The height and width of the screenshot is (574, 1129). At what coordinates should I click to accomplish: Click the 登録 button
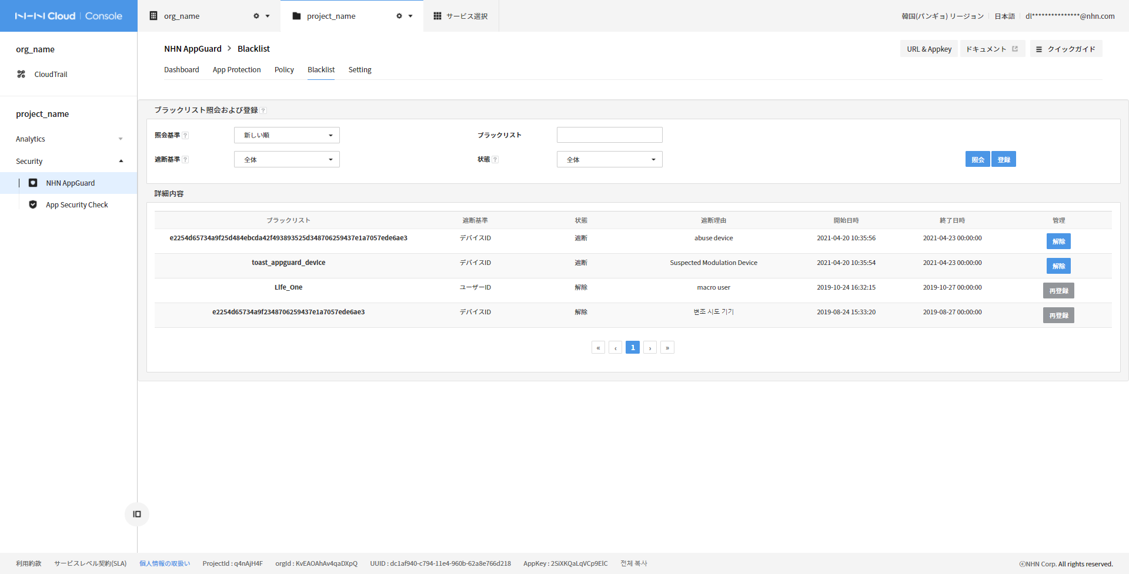[1004, 159]
